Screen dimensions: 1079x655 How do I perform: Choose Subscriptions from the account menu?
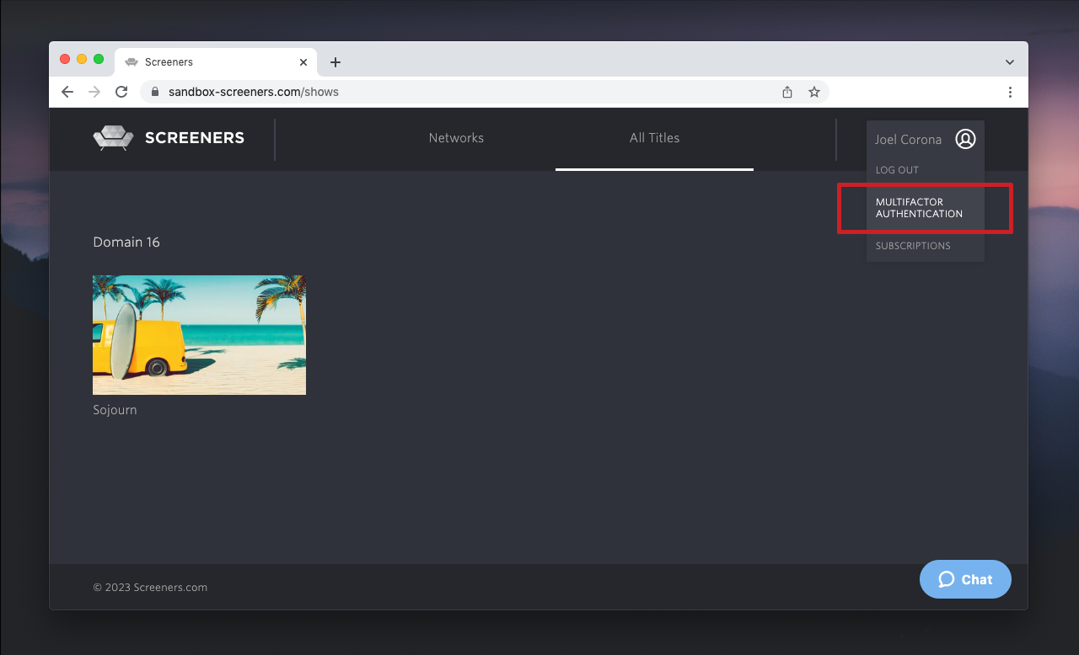913,245
